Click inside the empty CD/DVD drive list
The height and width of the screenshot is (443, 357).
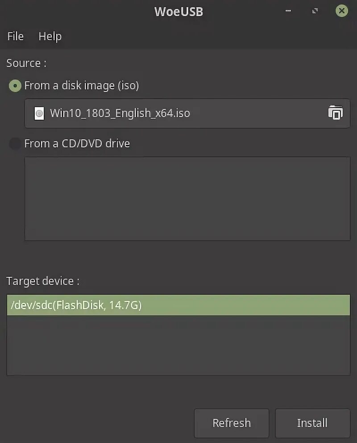pos(187,199)
